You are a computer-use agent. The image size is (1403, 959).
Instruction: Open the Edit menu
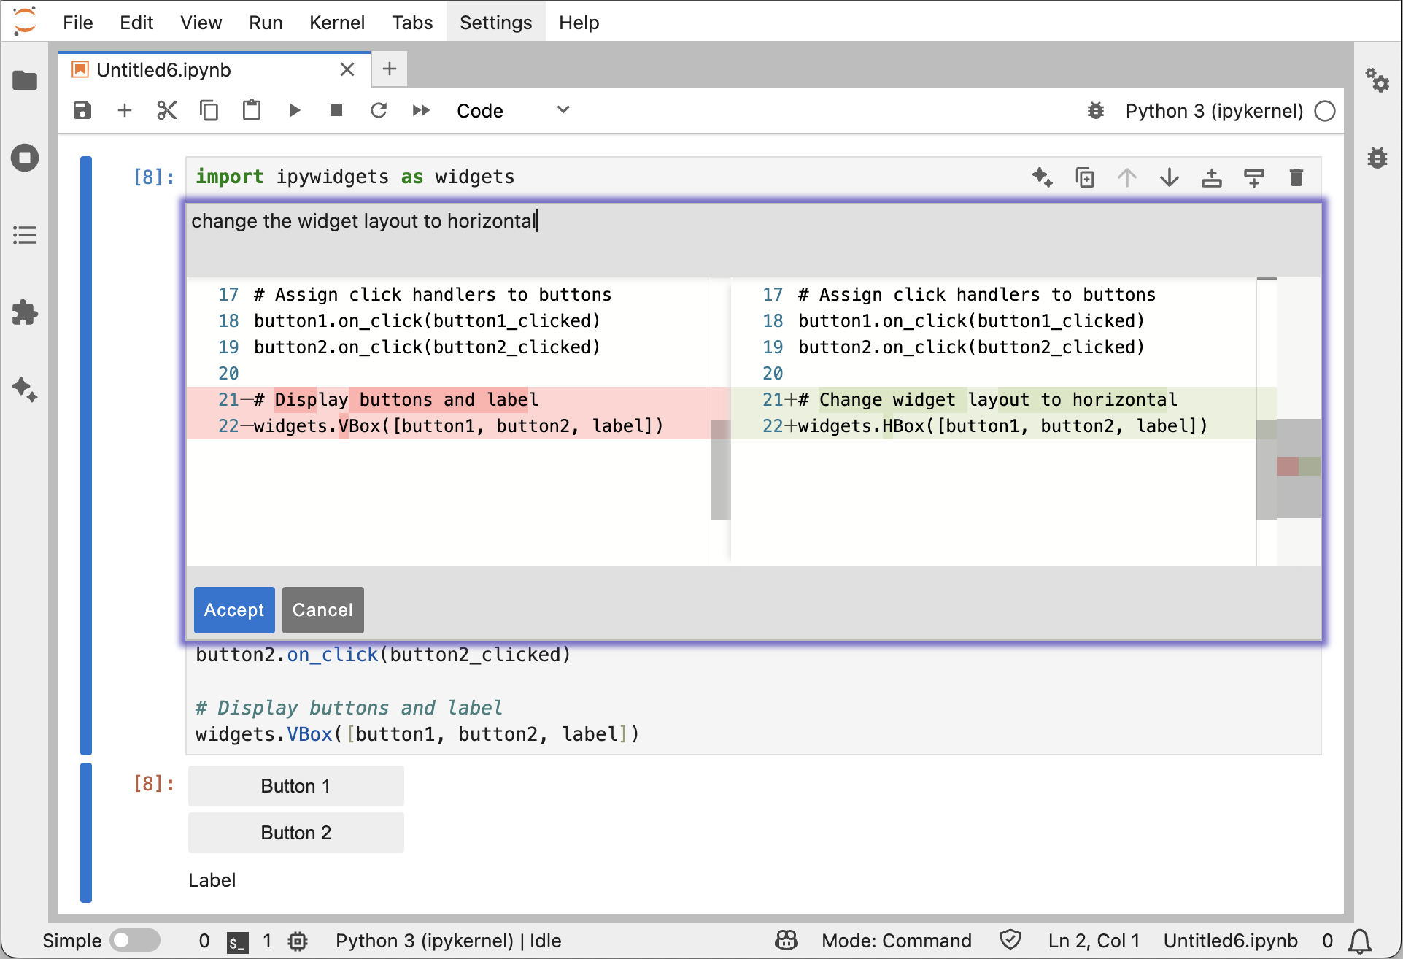coord(136,23)
